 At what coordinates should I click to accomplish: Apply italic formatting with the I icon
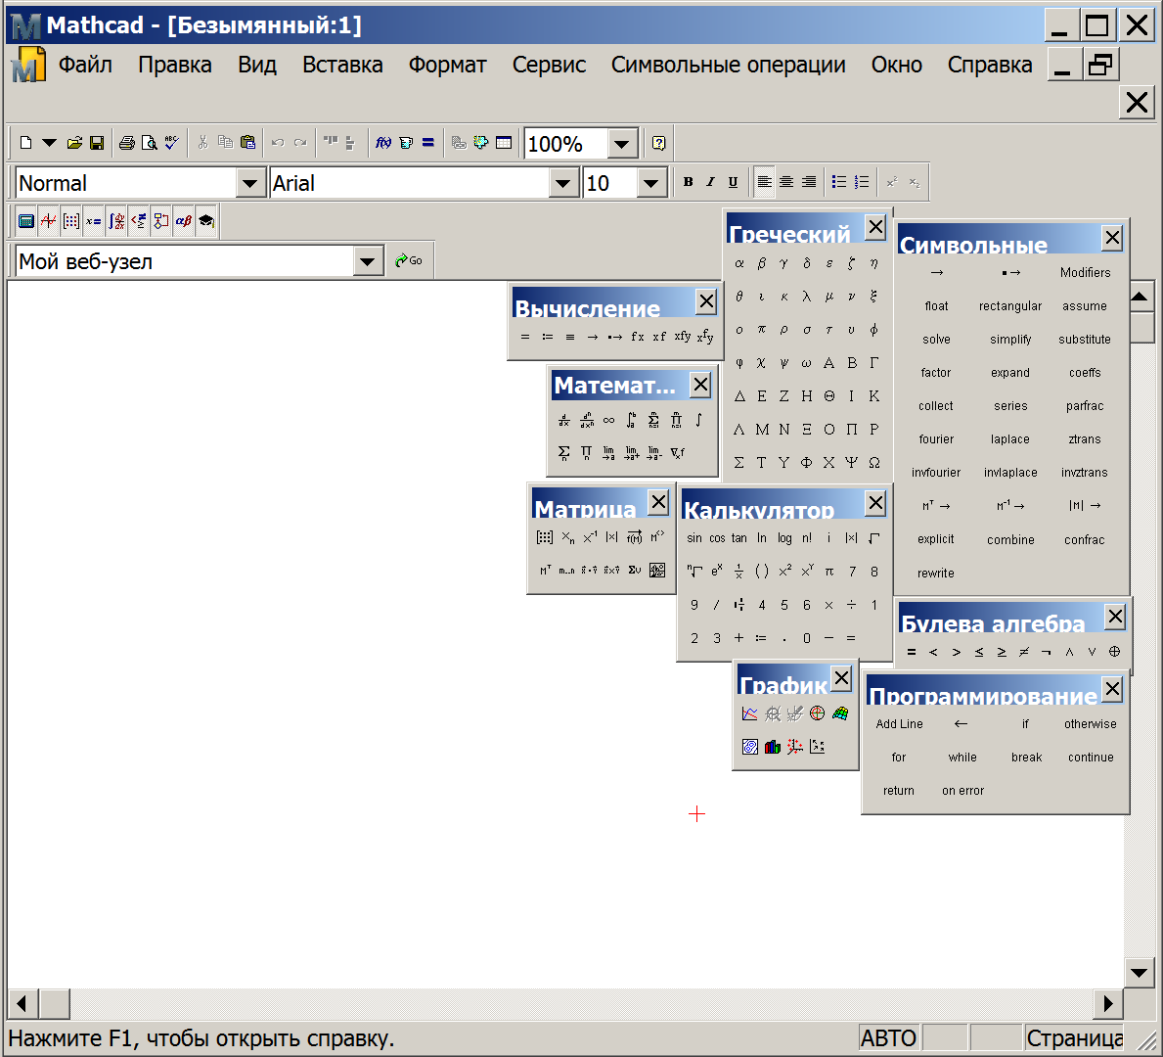click(710, 182)
